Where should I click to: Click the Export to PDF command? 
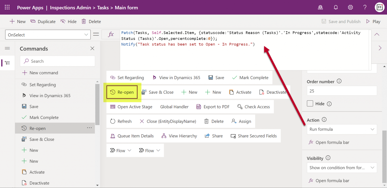213,107
